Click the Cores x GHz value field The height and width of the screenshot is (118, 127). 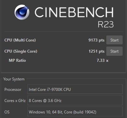pyautogui.click(x=75, y=100)
